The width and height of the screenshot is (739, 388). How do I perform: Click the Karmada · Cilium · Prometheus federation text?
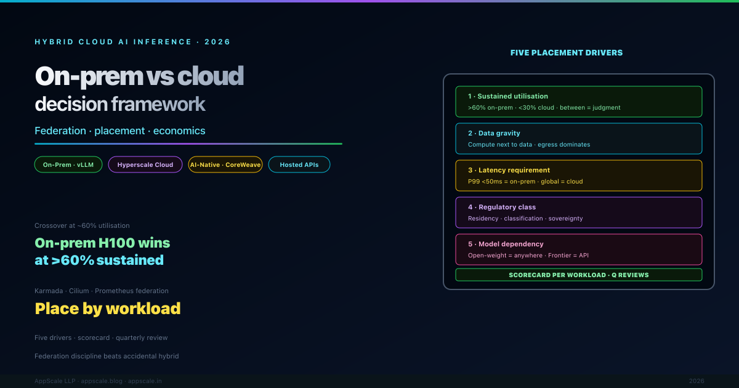pos(102,291)
